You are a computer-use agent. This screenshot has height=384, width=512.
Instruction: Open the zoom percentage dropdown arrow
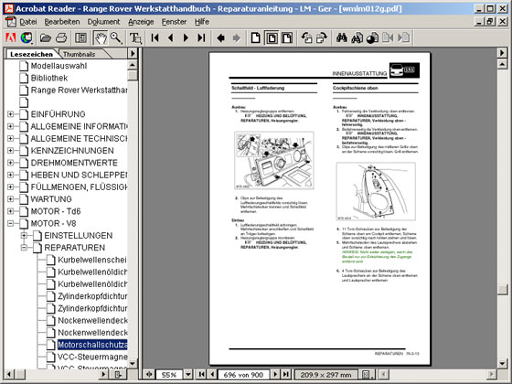pos(188,374)
